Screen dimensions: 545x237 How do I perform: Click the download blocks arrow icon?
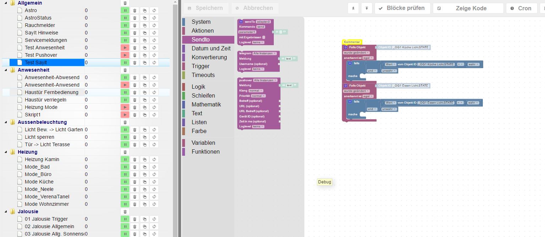click(x=353, y=8)
